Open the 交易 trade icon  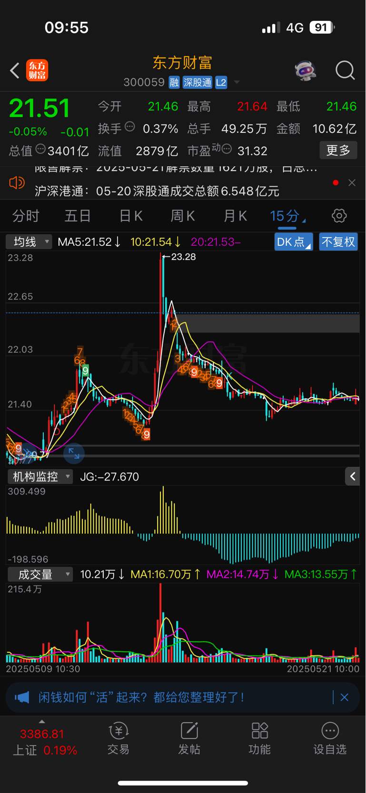119,738
